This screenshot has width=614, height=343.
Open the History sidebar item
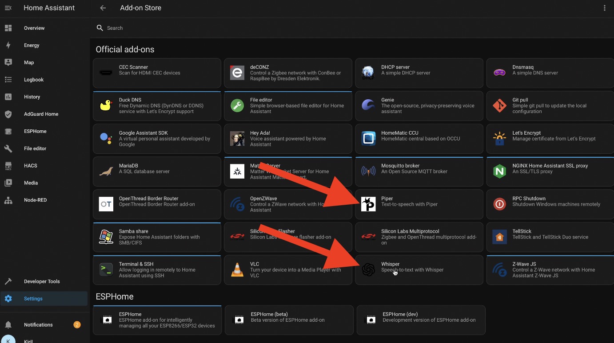[x=44, y=97]
